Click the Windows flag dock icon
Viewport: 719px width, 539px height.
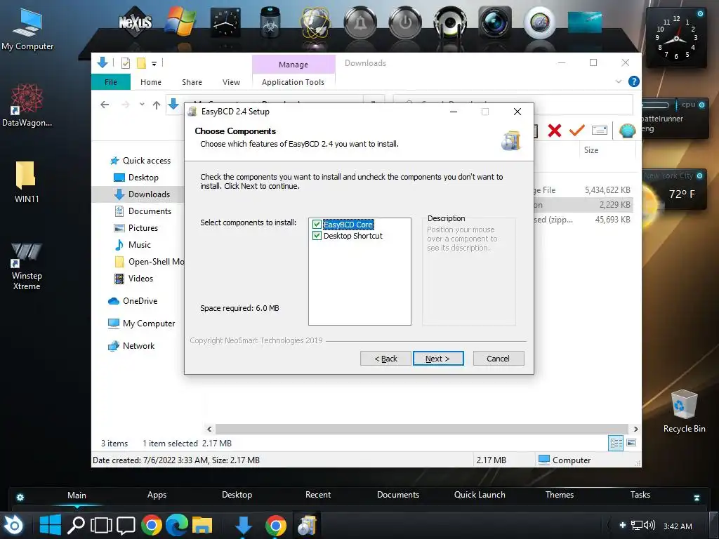[x=180, y=22]
